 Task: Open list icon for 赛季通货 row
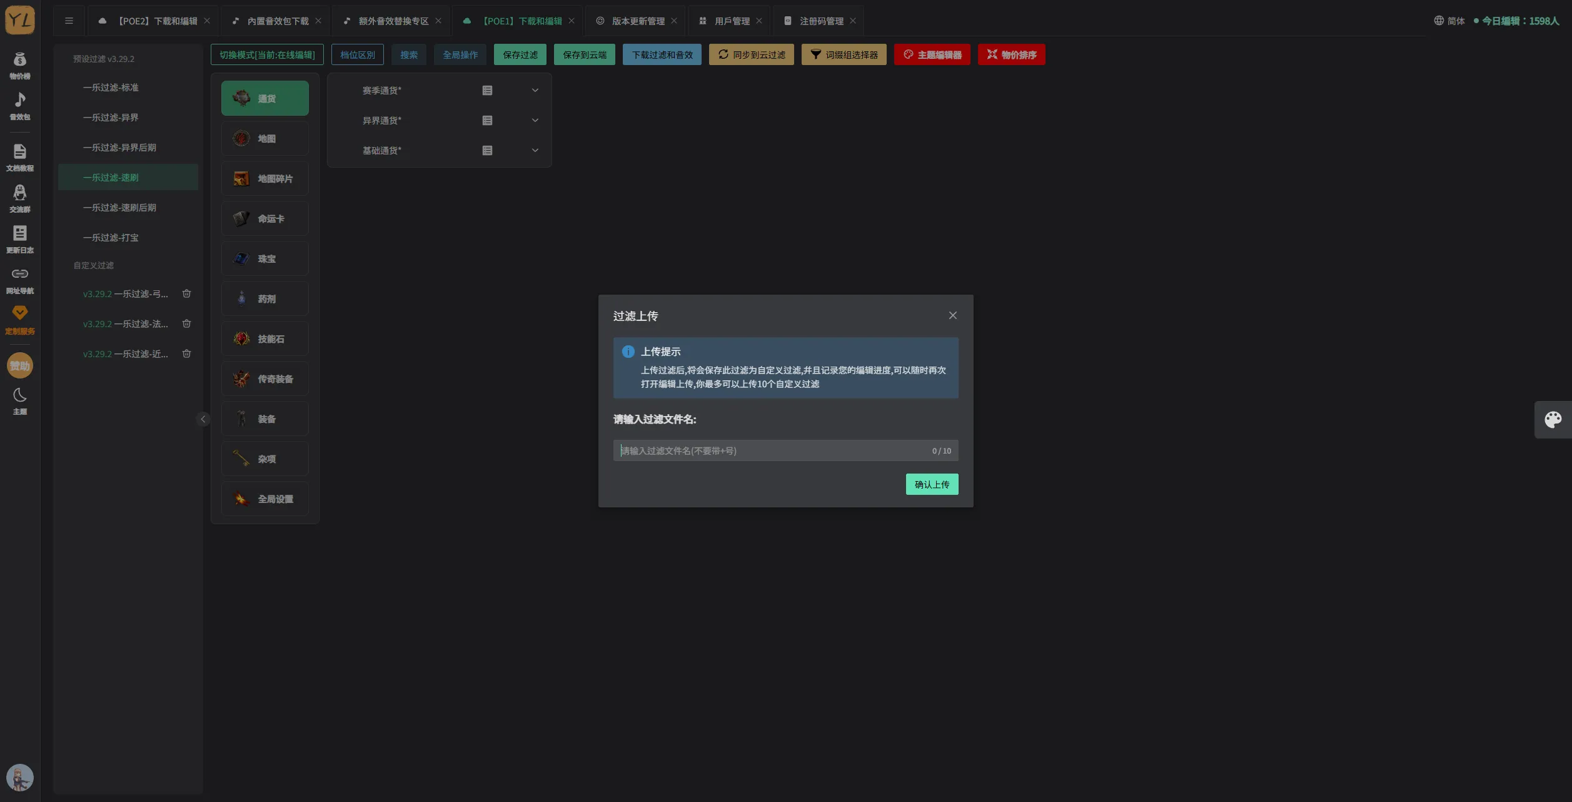click(x=487, y=90)
